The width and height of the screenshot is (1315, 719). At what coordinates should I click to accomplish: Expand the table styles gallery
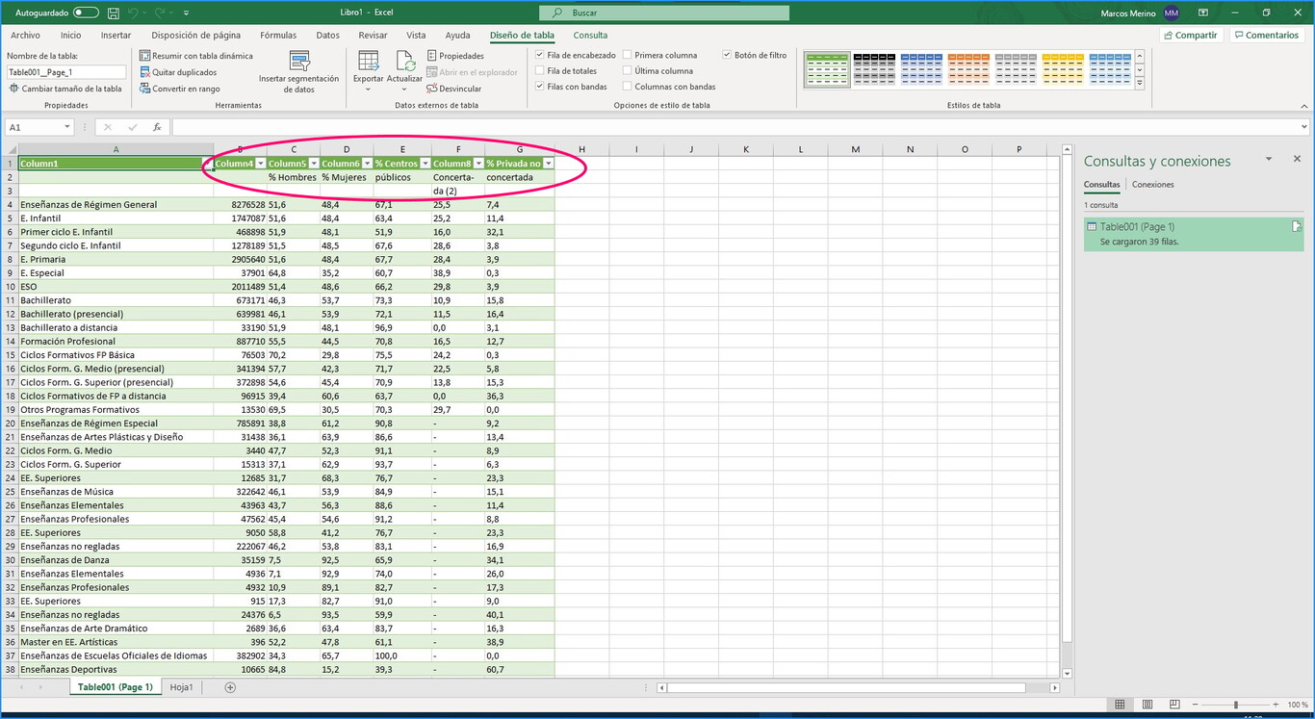(1140, 85)
